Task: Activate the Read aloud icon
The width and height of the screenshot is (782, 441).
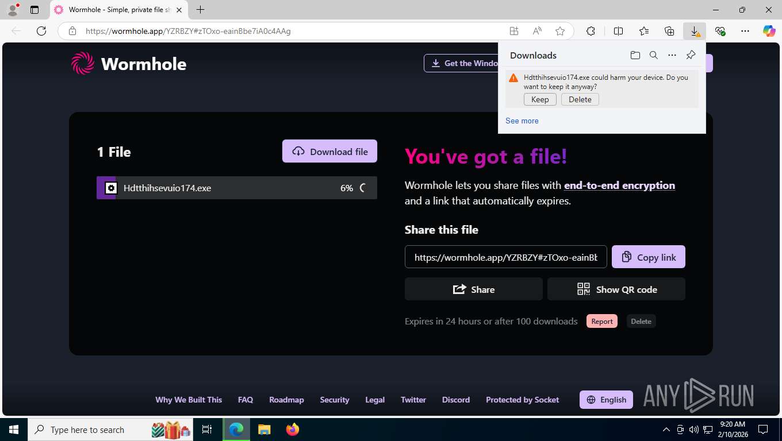Action: 537,31
